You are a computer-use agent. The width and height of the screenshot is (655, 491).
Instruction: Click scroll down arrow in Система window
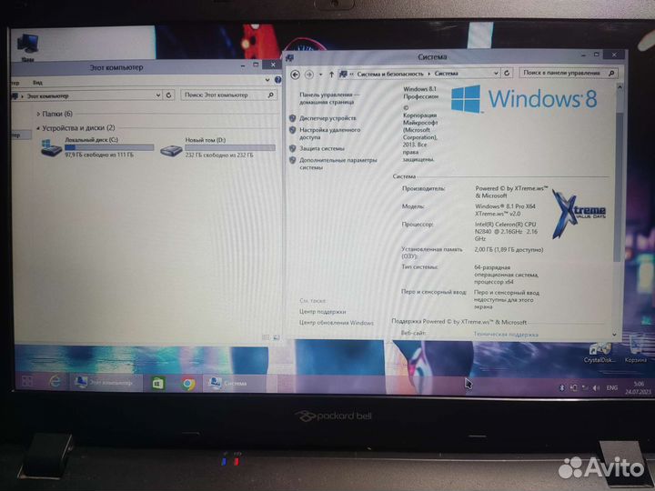[614, 335]
